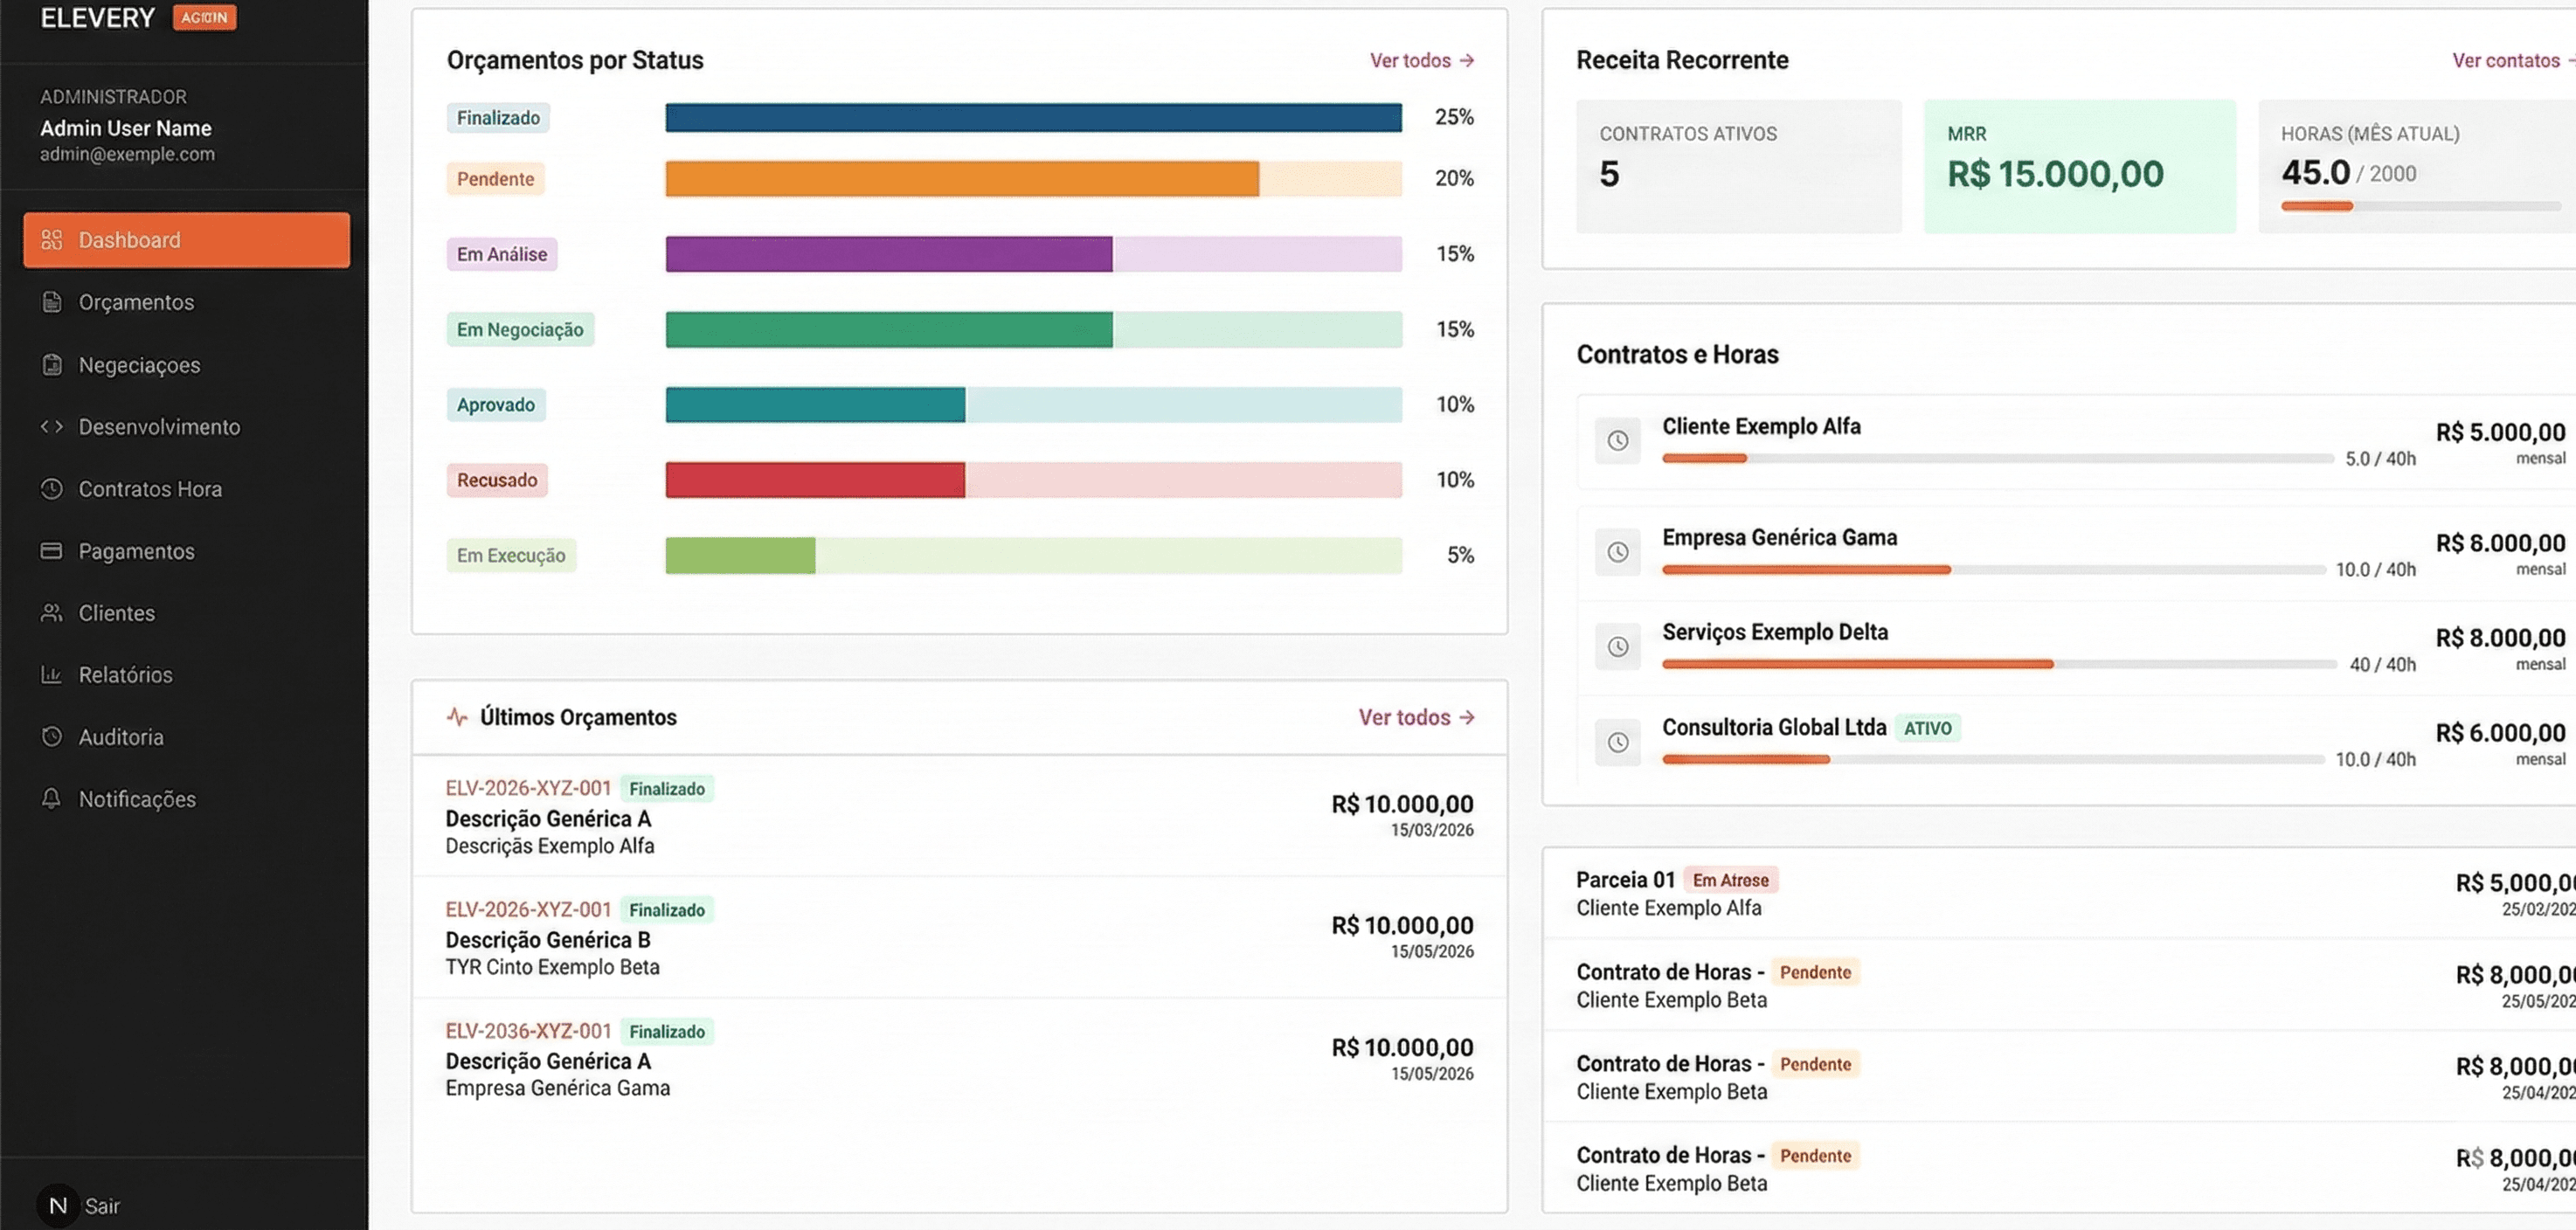Click the Ver contatos link
The width and height of the screenshot is (2576, 1230).
pyautogui.click(x=2513, y=60)
